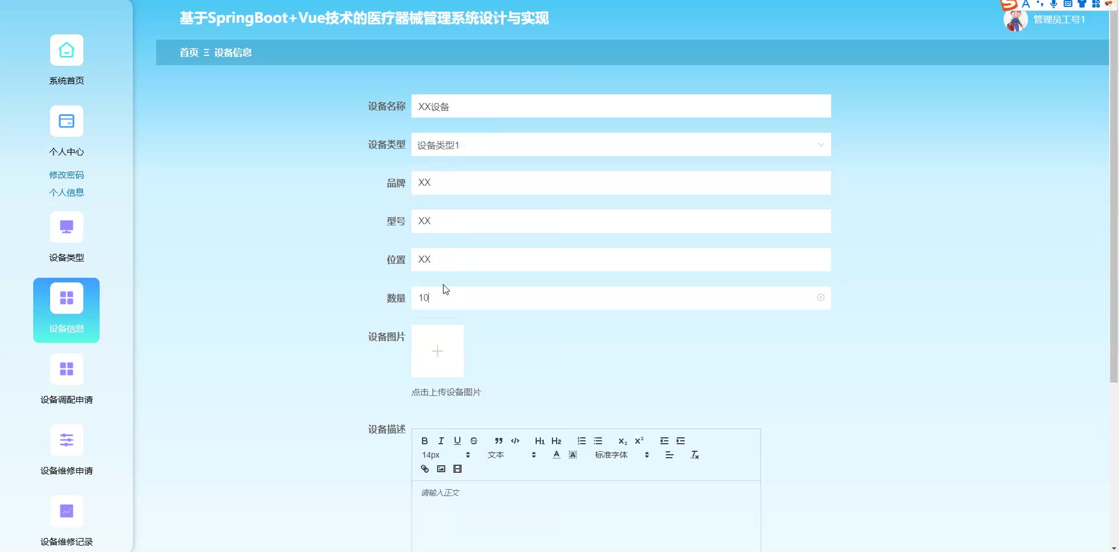This screenshot has width=1119, height=552.
Task: Go to 系统首页 in the sidebar
Action: pos(66,60)
